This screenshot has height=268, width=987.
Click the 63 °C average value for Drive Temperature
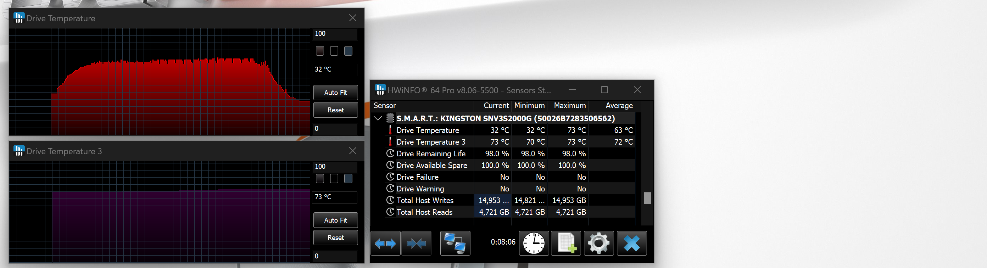[x=623, y=130]
